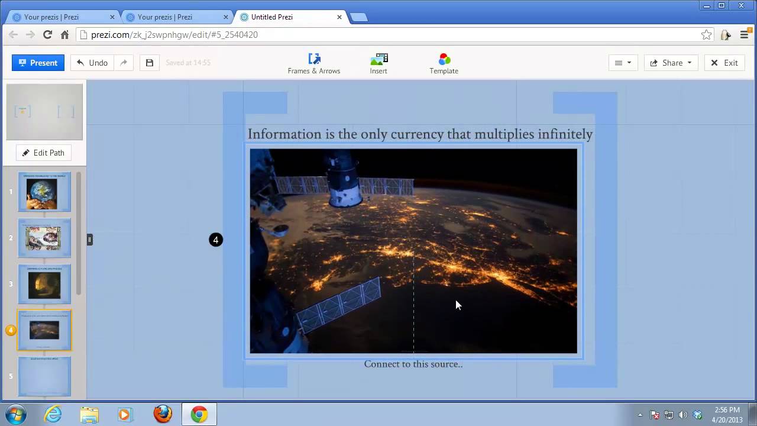This screenshot has width=757, height=426.
Task: Select the title text about information currency
Action: click(x=420, y=134)
